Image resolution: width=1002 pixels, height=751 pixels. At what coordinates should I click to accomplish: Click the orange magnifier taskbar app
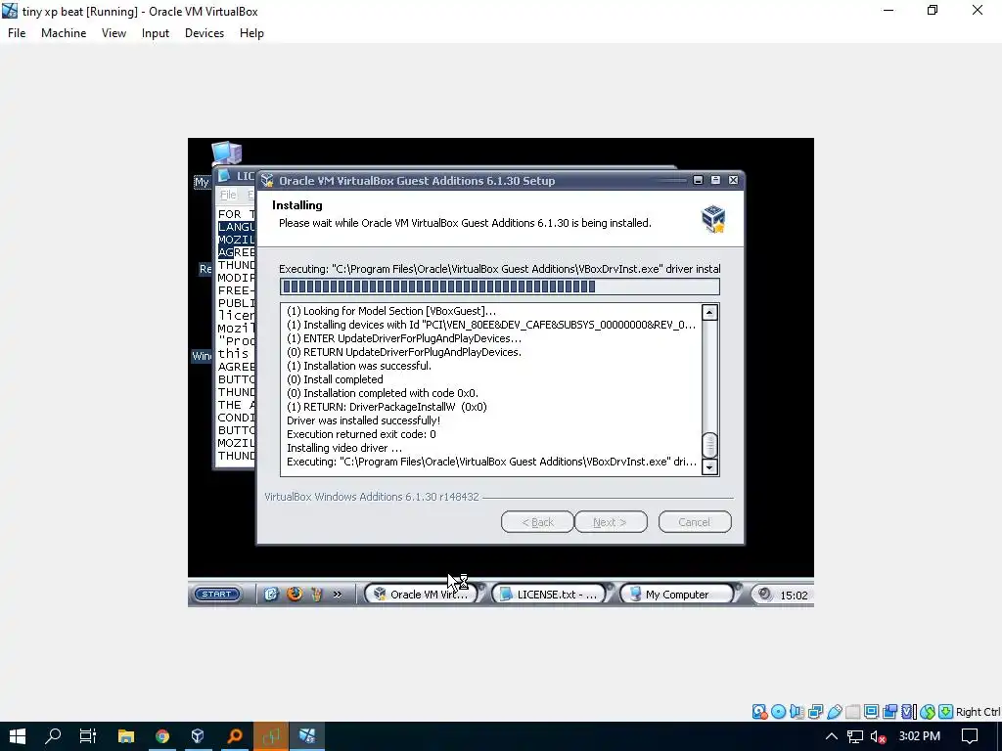point(235,736)
